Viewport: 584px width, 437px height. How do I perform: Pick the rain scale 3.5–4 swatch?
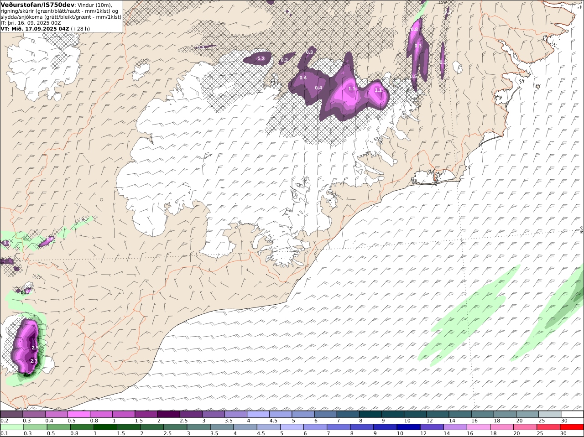(x=221, y=427)
